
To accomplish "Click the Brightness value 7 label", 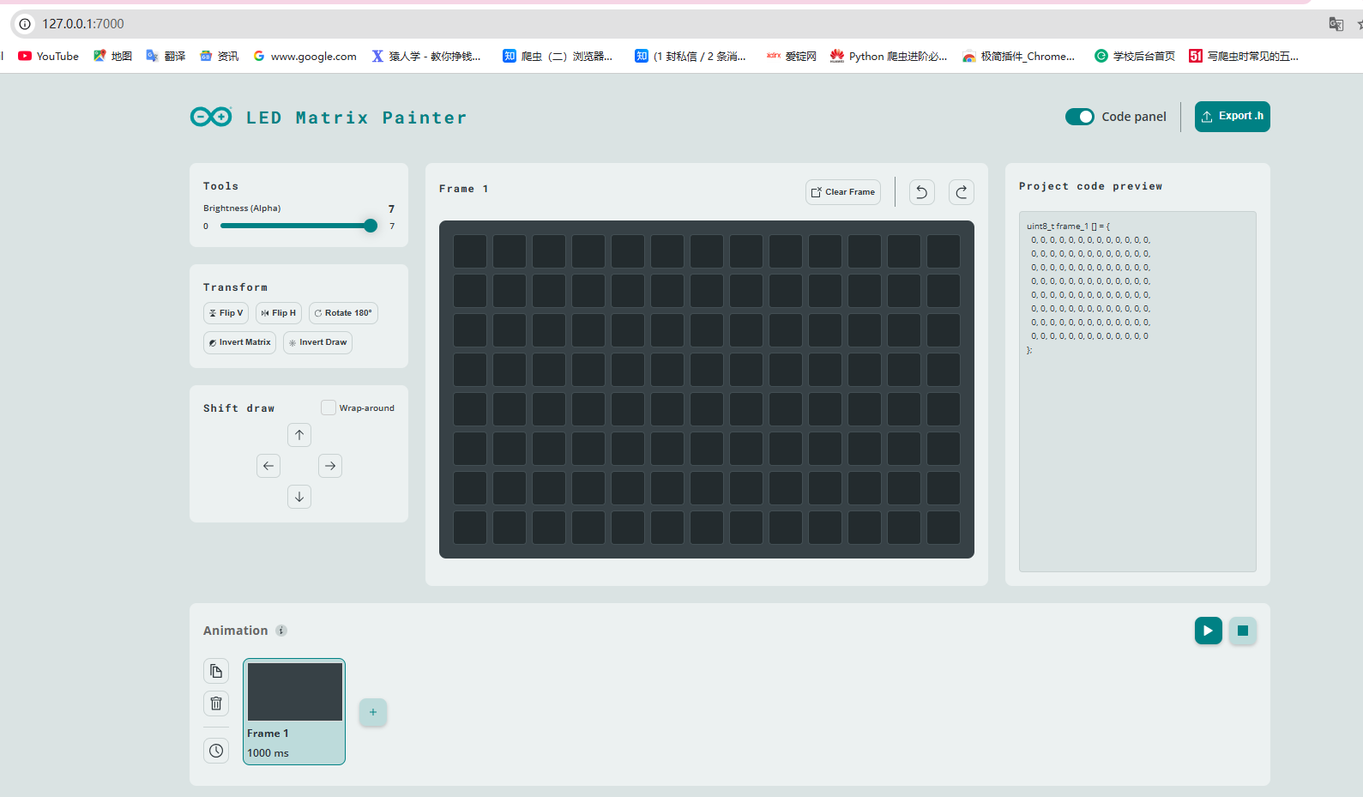I will pos(391,208).
